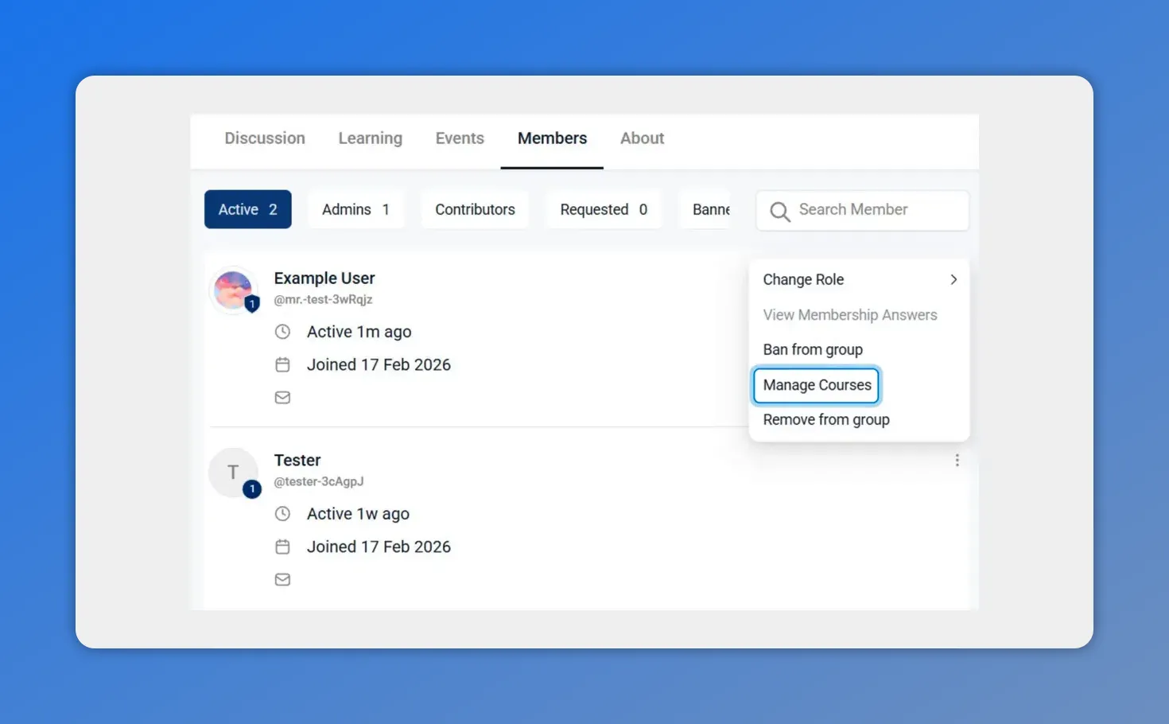Click the clock icon beside Example User's activity status
Image resolution: width=1169 pixels, height=724 pixels.
tap(283, 332)
